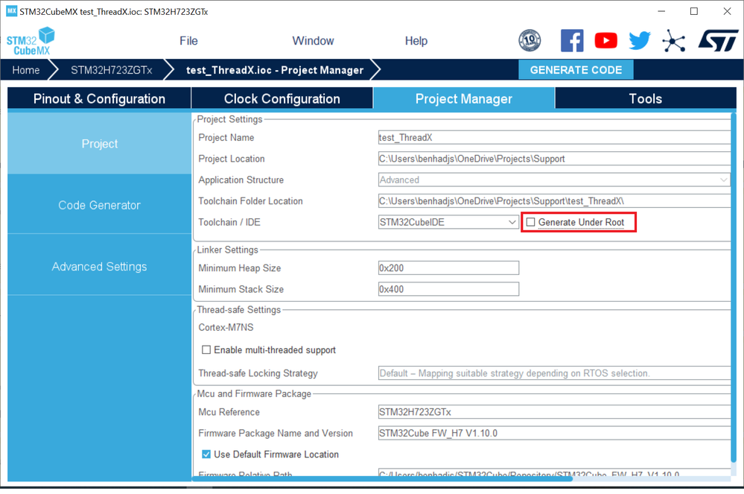Click the Cortex-M7NS label
Screen dimensions: 744x494
point(226,327)
